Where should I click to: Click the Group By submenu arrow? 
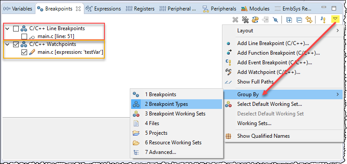point(338,94)
